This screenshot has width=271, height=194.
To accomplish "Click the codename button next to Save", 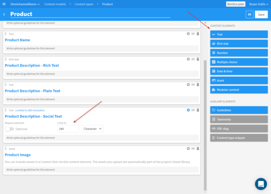I will pos(249,14).
